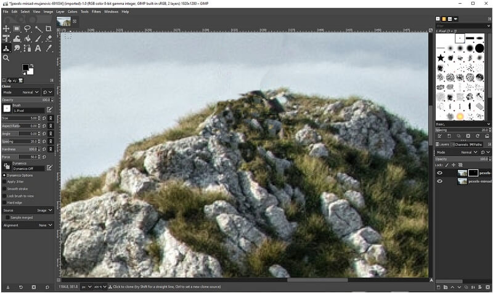
Task: Toggle the lock pixels brush icon
Action: pyautogui.click(x=447, y=165)
